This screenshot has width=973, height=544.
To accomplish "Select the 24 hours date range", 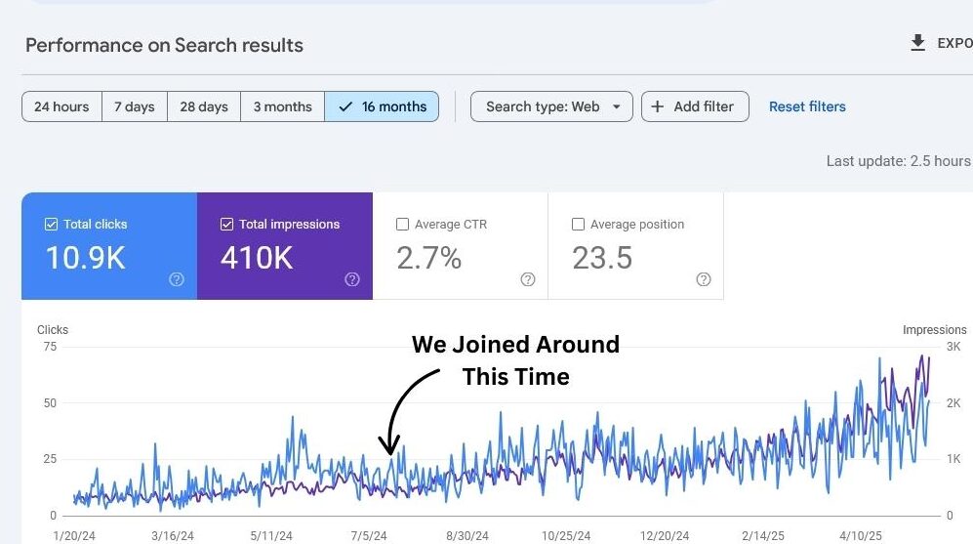I will [x=61, y=106].
